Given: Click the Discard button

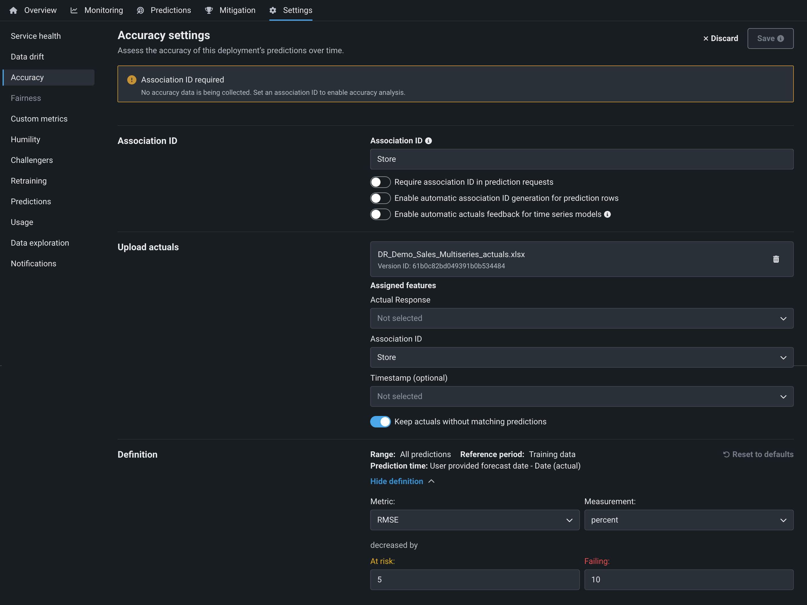Looking at the screenshot, I should click(x=720, y=39).
